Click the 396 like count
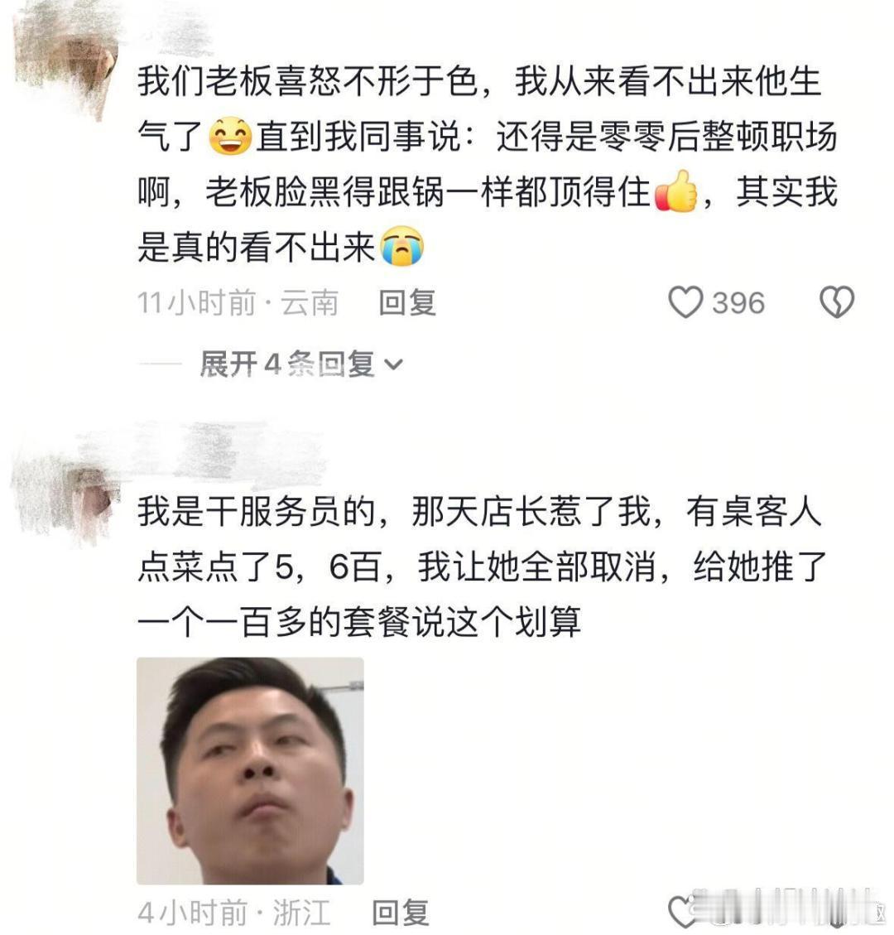 click(x=738, y=303)
